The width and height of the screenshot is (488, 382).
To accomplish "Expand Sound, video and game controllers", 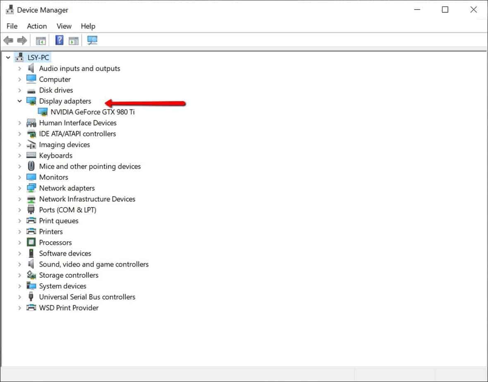I will (19, 264).
